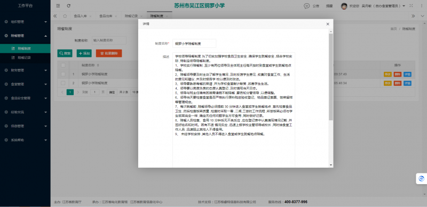The image size is (427, 207).
Task: Open the 公告 chat bubble icon
Action: click(x=306, y=6)
